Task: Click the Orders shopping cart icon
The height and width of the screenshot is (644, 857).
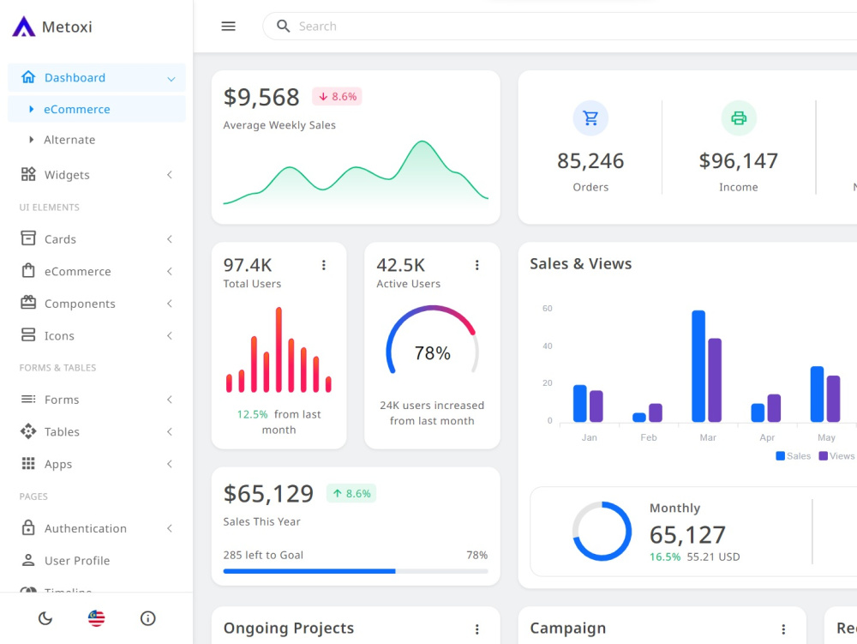Action: [590, 117]
